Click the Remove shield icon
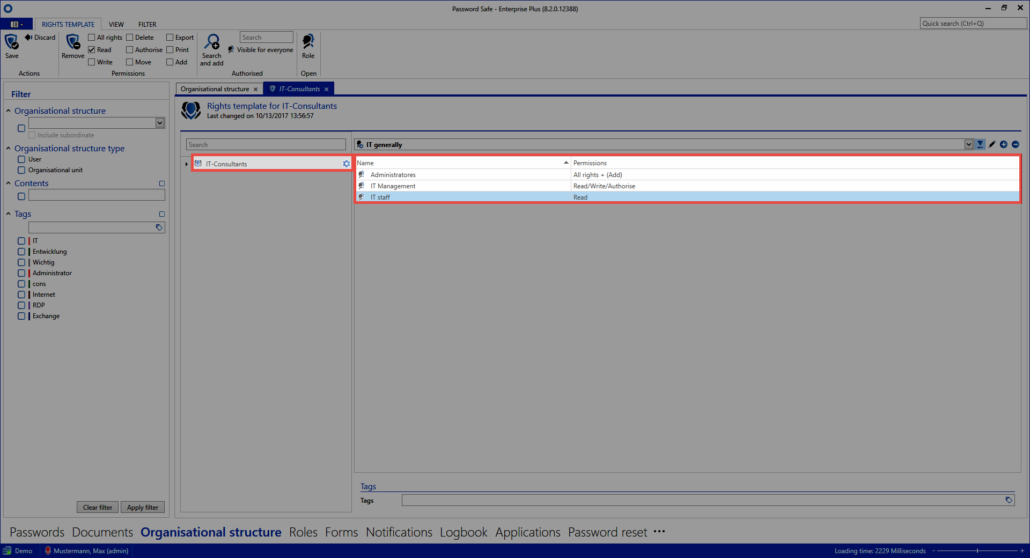This screenshot has width=1030, height=558. point(73,42)
